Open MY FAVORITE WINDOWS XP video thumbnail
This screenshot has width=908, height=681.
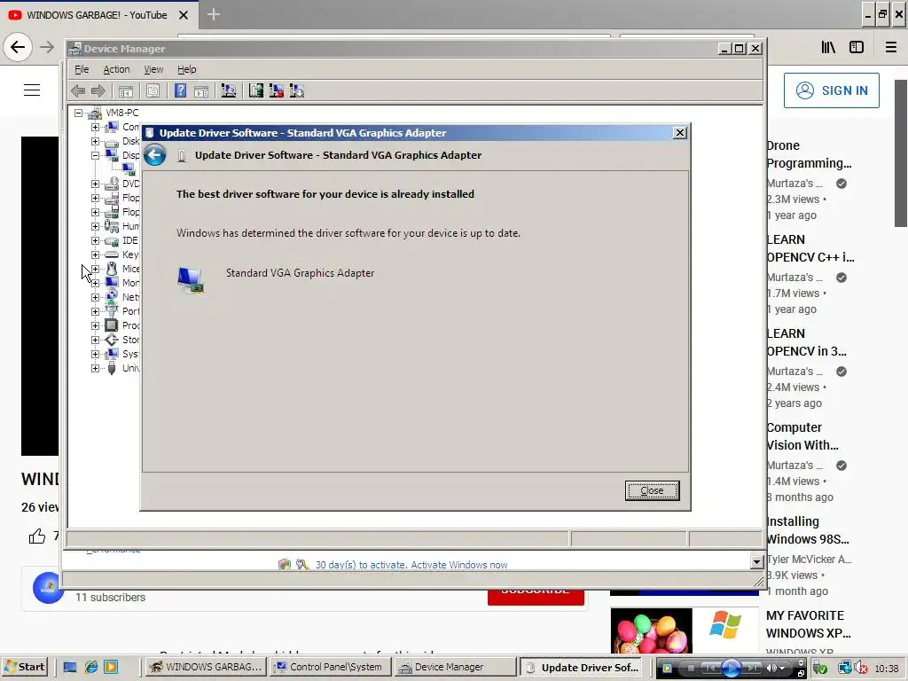point(685,630)
